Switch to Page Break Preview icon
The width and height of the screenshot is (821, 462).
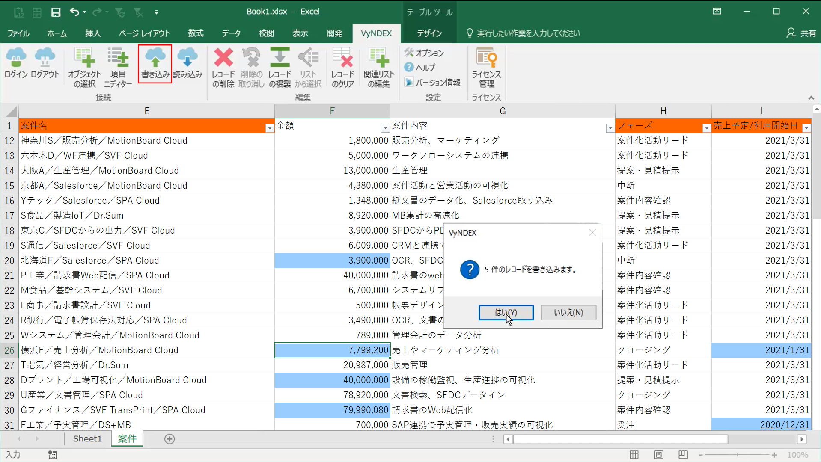click(683, 455)
